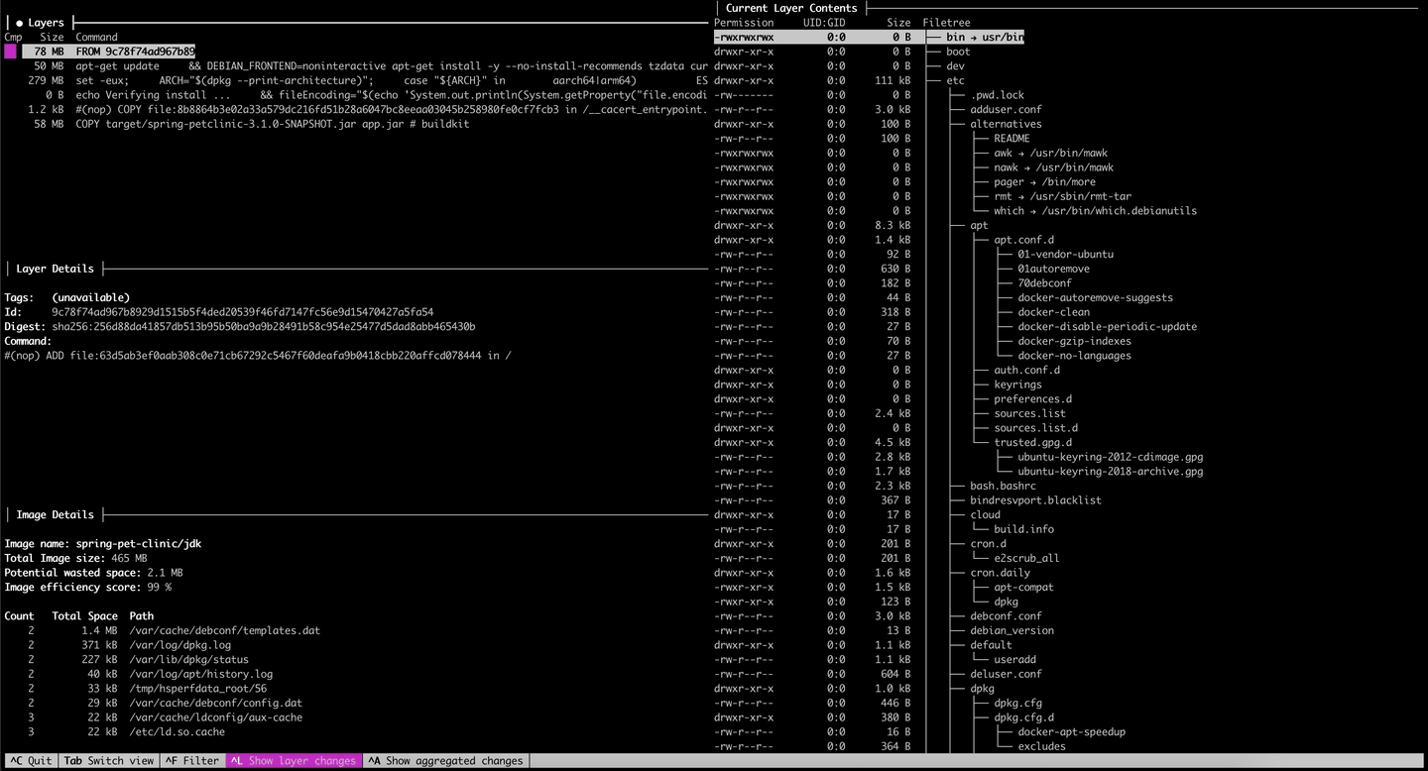Click the Layer Details pane title
Viewport: 1428px width, 771px height.
click(x=56, y=269)
